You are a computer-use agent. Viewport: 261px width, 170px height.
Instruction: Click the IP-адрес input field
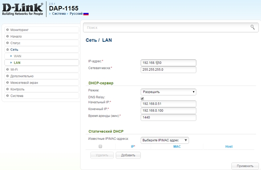[x=168, y=63]
